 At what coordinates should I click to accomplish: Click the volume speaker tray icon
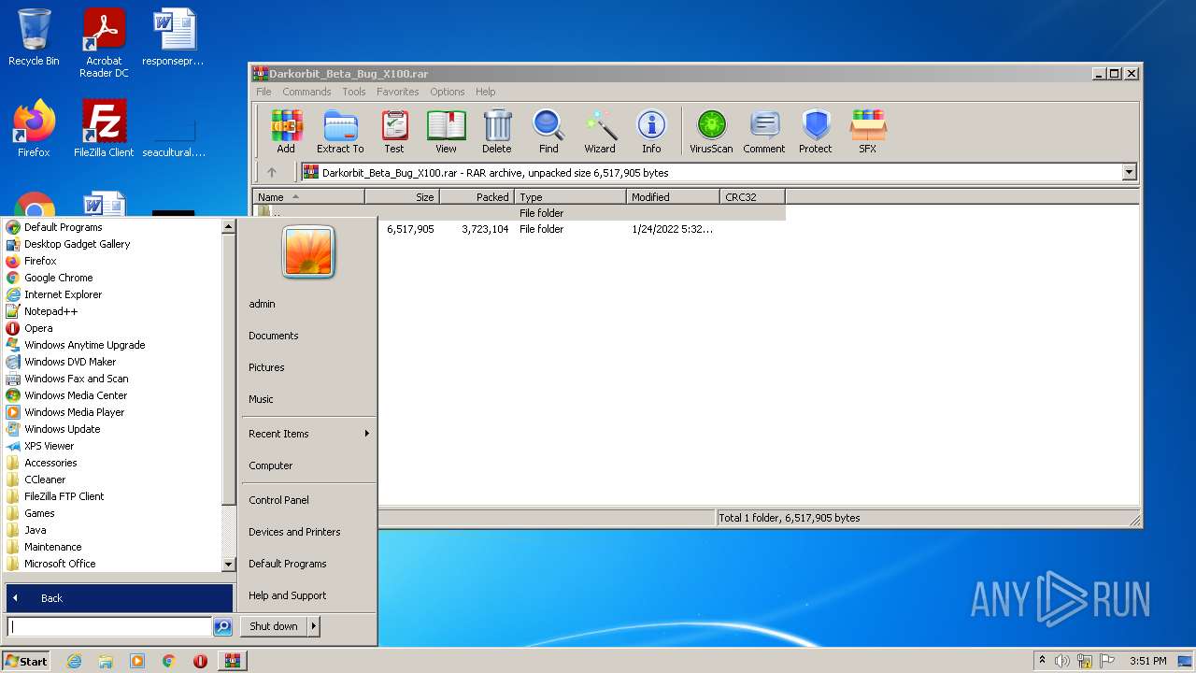tap(1062, 661)
